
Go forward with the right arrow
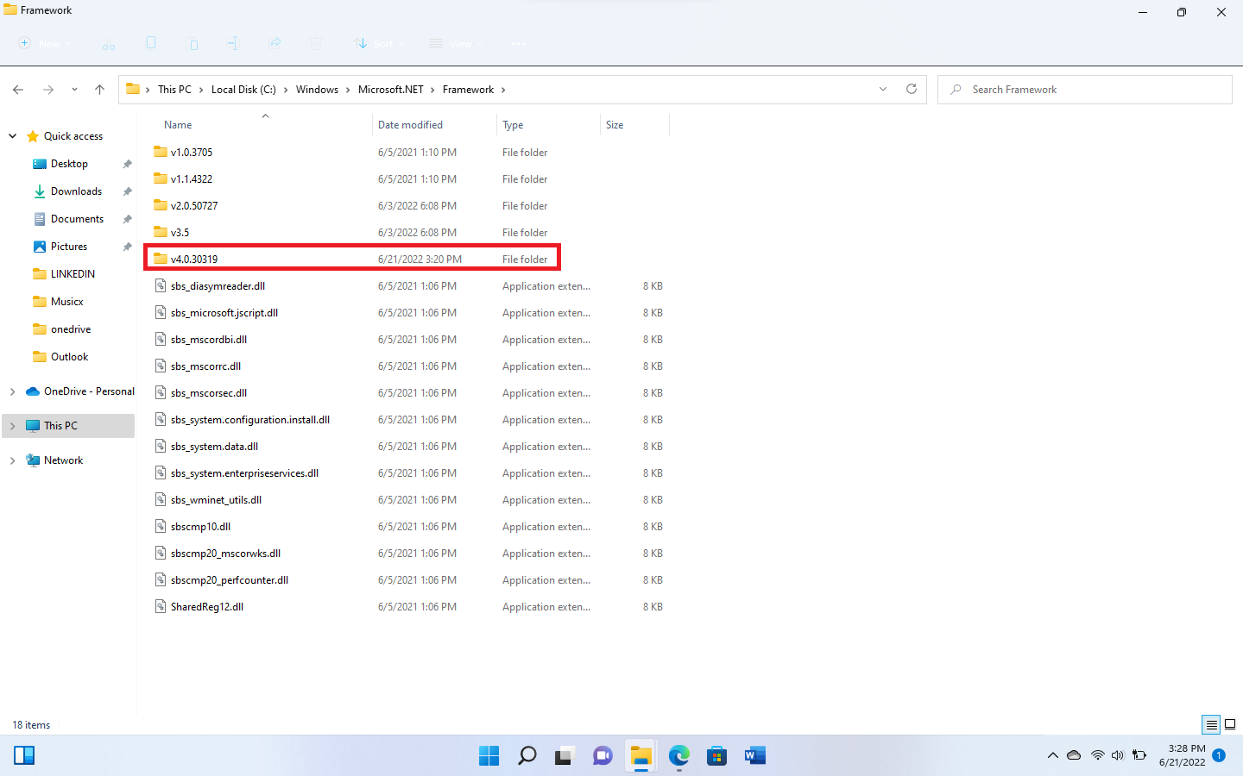(x=48, y=90)
